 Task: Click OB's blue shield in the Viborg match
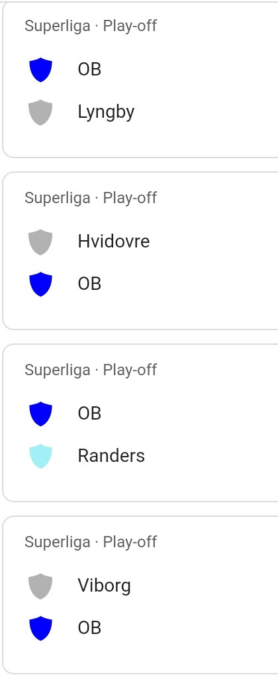40,629
